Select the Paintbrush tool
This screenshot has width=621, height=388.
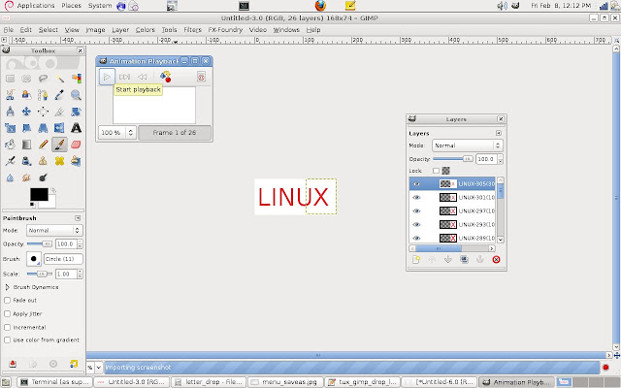point(59,145)
